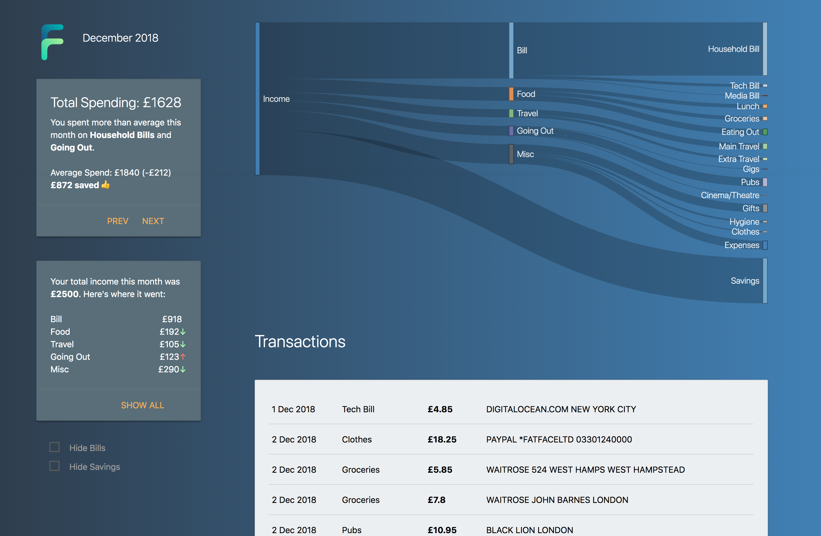
Task: Go to next month with NEXT
Action: click(x=153, y=221)
